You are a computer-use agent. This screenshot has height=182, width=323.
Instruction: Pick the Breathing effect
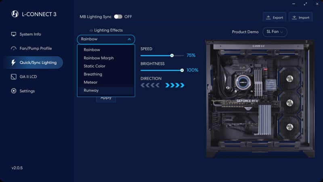tap(106, 74)
